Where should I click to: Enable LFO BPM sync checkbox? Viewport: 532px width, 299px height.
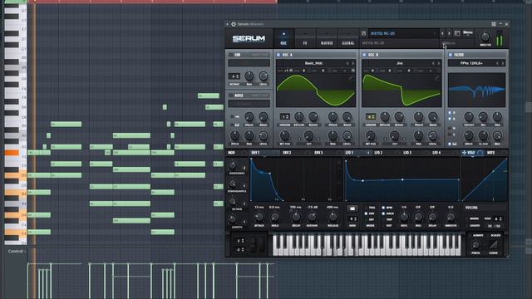[383, 208]
